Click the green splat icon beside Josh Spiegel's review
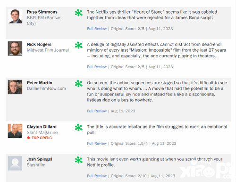Screen dimensions: 236x182 point(79,160)
